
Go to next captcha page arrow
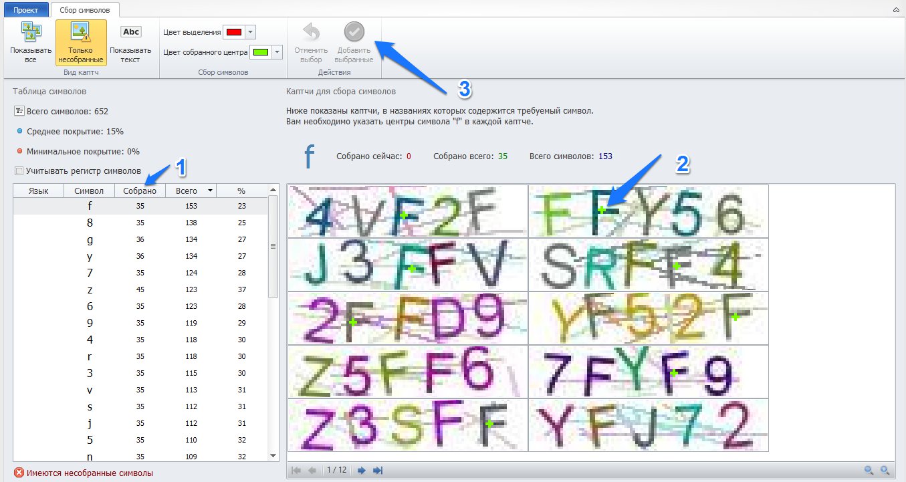coord(362,470)
